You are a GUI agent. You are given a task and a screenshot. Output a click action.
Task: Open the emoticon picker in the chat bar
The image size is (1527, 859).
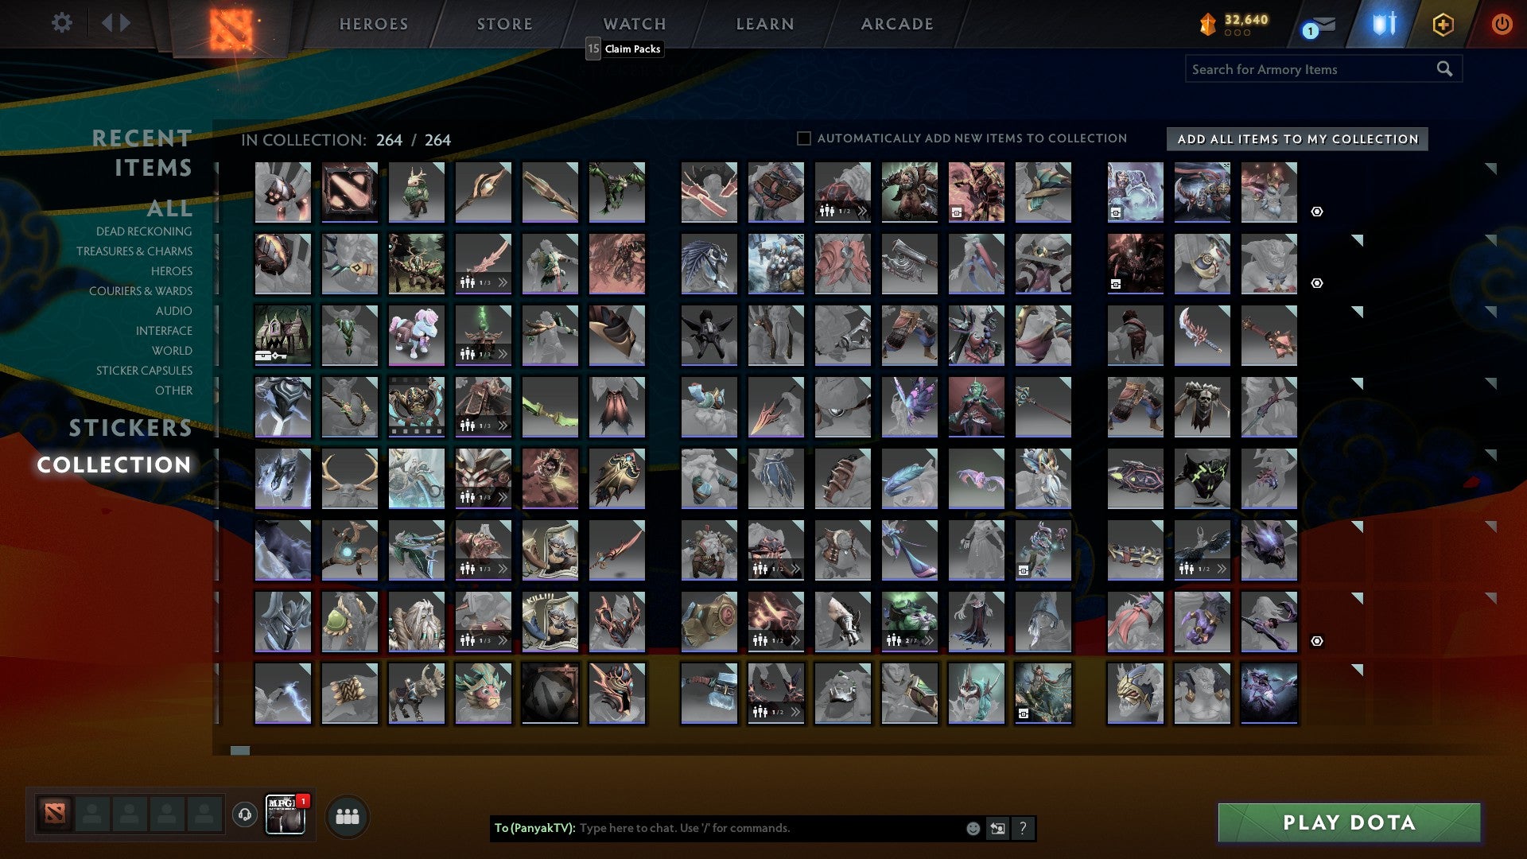972,828
